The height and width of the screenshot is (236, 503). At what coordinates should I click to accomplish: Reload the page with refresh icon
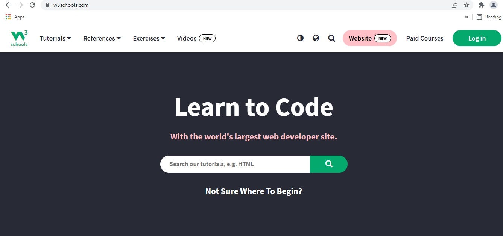[32, 5]
